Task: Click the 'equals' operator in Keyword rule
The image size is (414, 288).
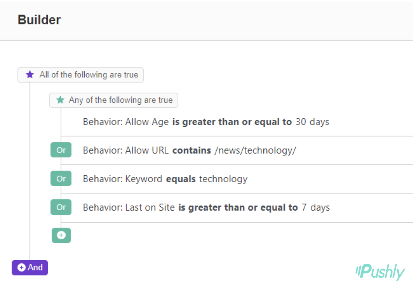Action: (x=181, y=179)
